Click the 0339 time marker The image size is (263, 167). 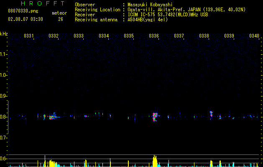pos(229,35)
